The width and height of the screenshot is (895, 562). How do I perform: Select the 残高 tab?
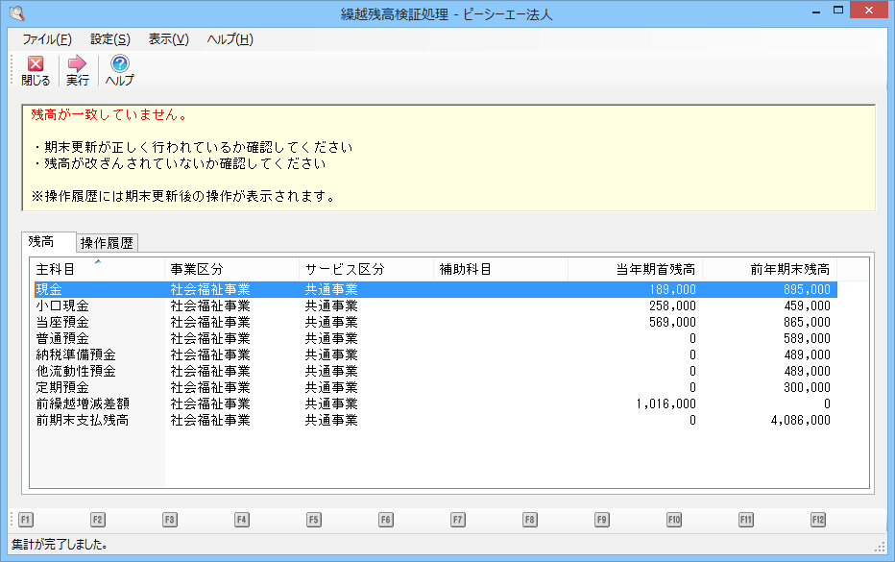pyautogui.click(x=41, y=241)
